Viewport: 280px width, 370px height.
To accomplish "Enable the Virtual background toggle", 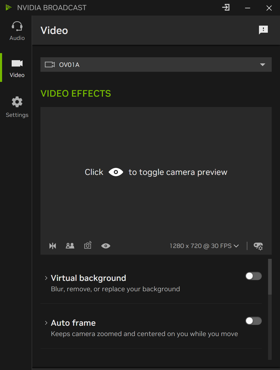I will (253, 276).
